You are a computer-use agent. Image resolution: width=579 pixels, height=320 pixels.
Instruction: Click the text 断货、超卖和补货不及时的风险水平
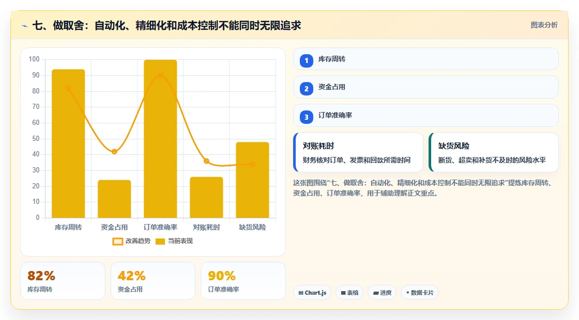pos(492,160)
